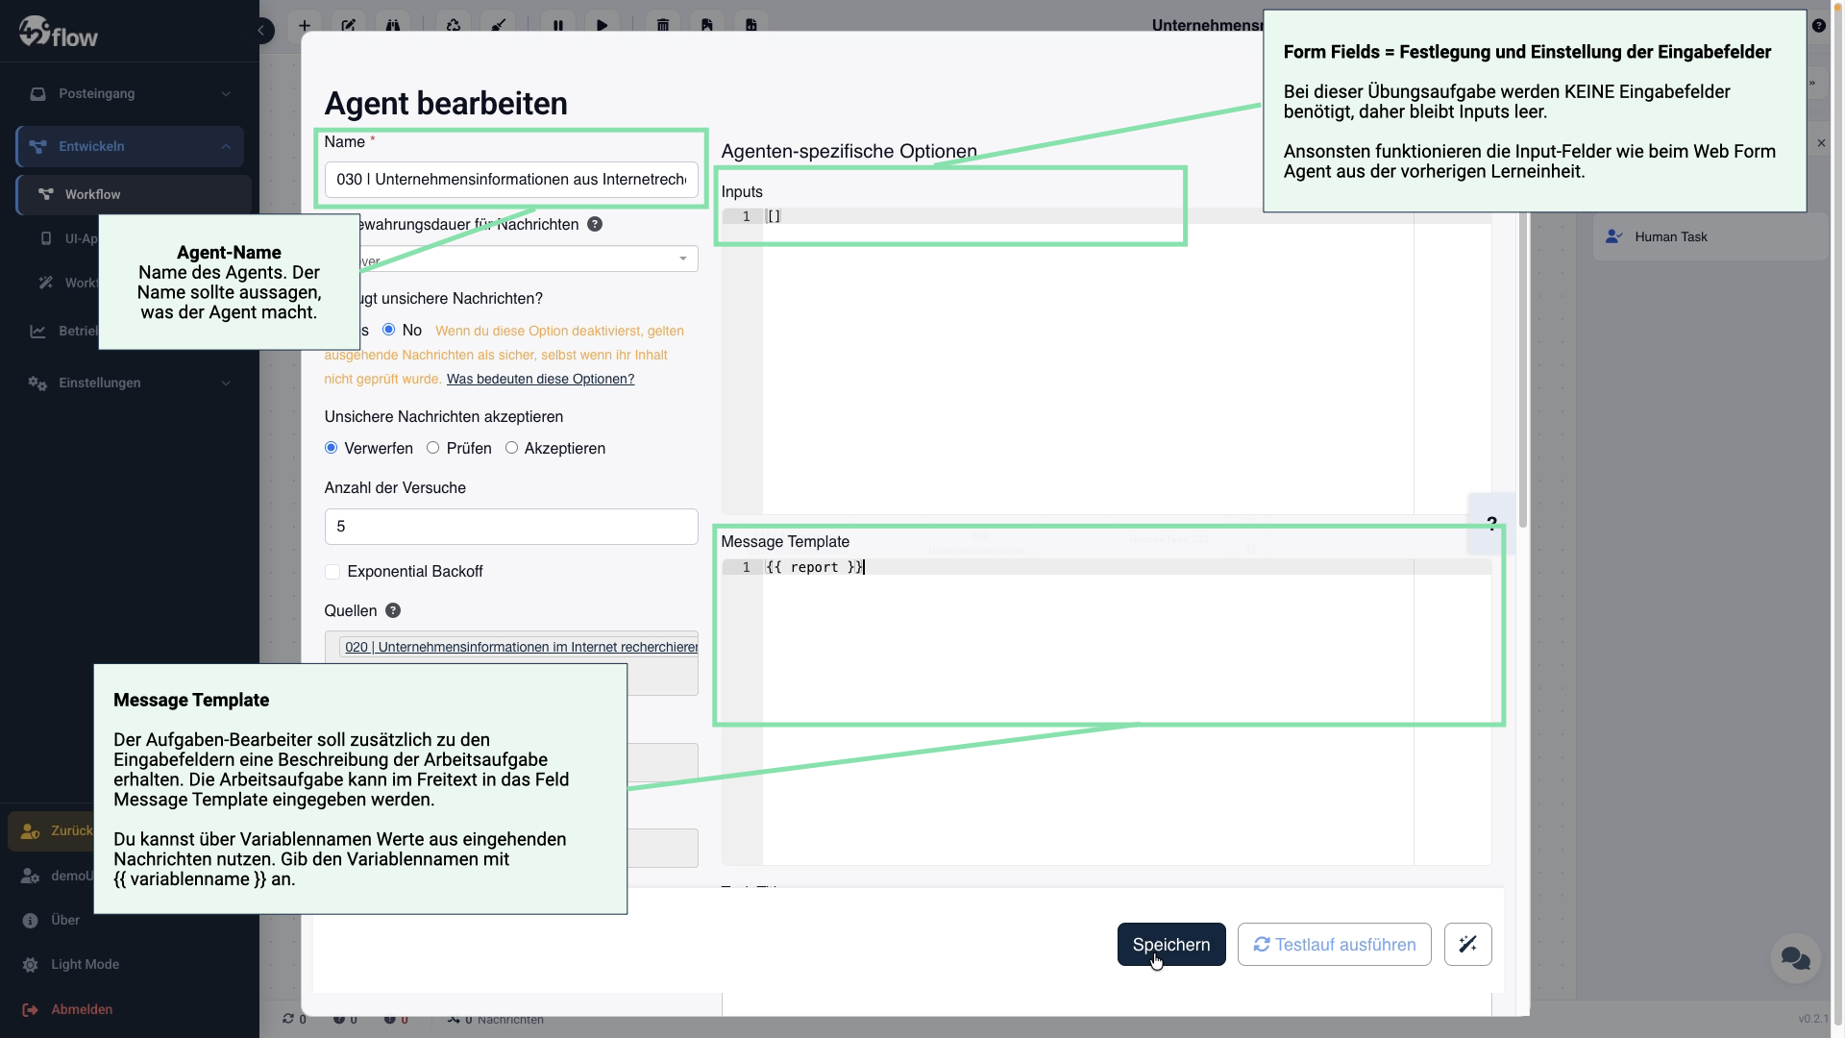Image resolution: width=1845 pixels, height=1038 pixels.
Task: Select the edit/pencil tool in the toolbar
Action: pyautogui.click(x=350, y=26)
